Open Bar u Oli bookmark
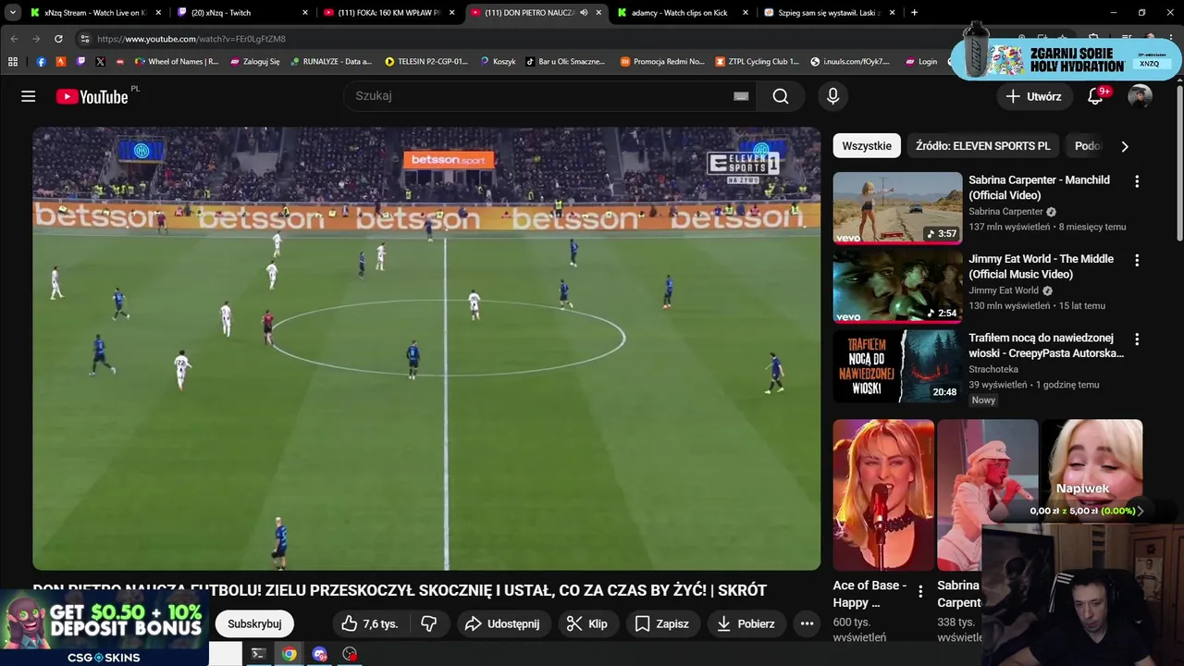The image size is (1184, 666). pos(565,61)
